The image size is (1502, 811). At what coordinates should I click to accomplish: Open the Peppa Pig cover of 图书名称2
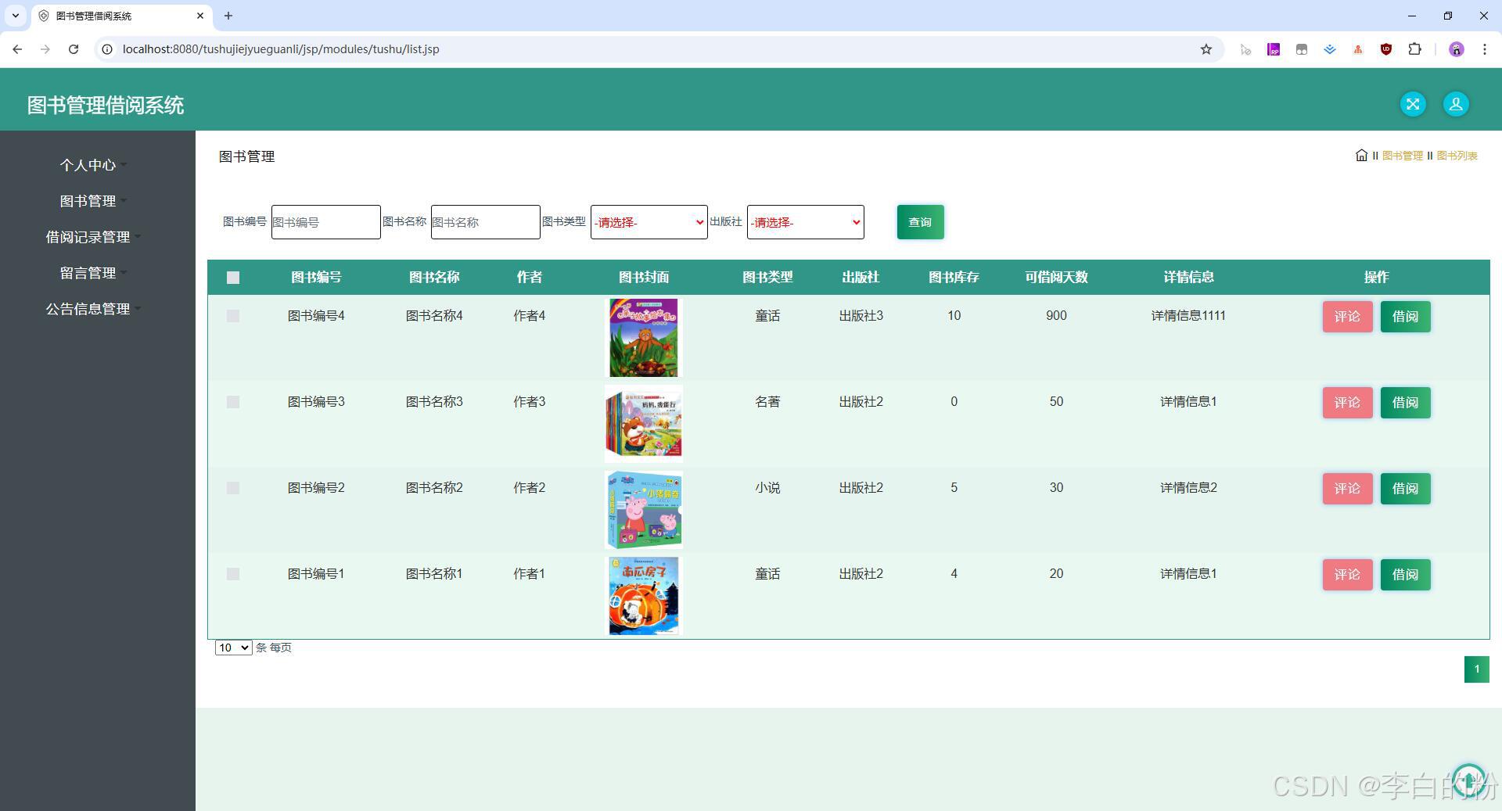point(644,510)
